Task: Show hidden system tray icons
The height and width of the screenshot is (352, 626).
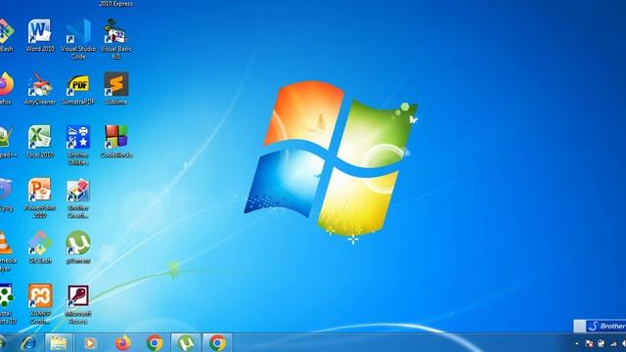Action: tap(576, 343)
